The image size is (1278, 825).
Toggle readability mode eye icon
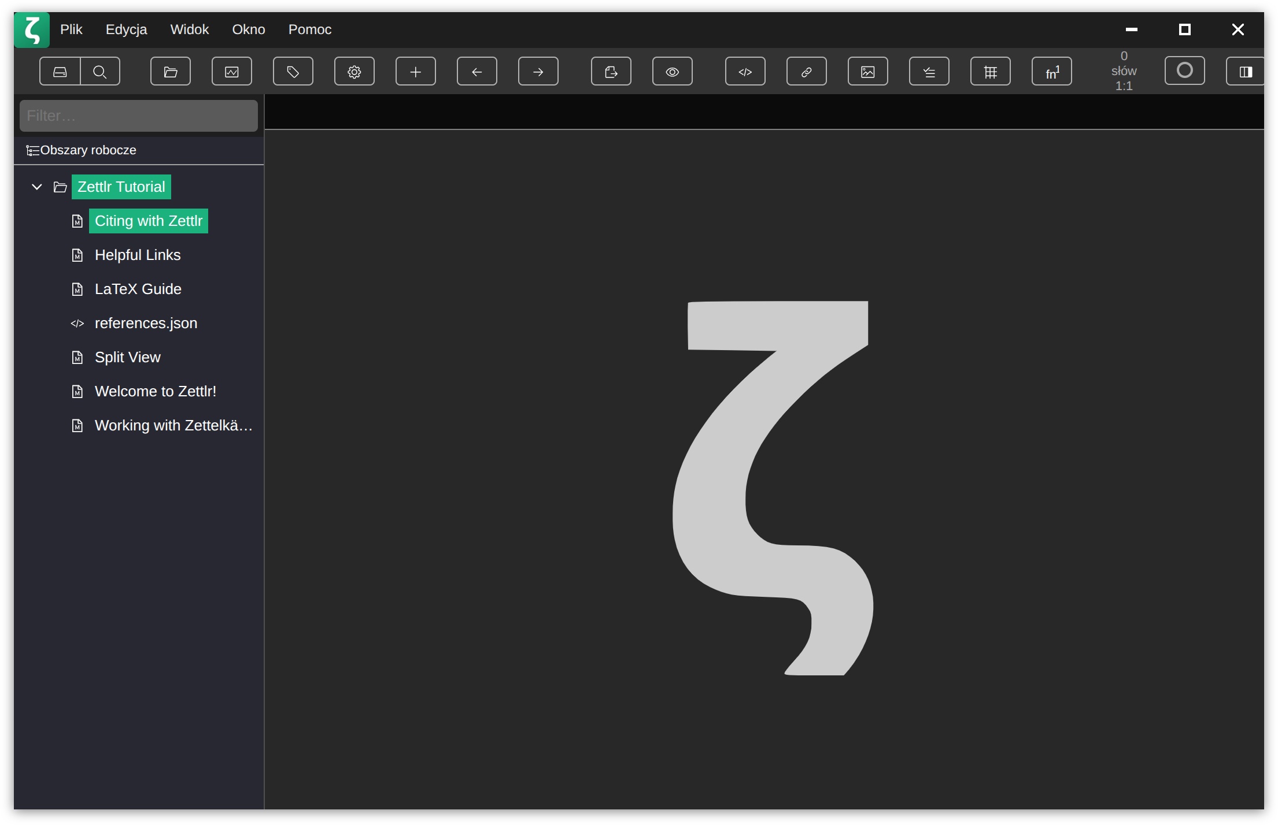pos(673,72)
